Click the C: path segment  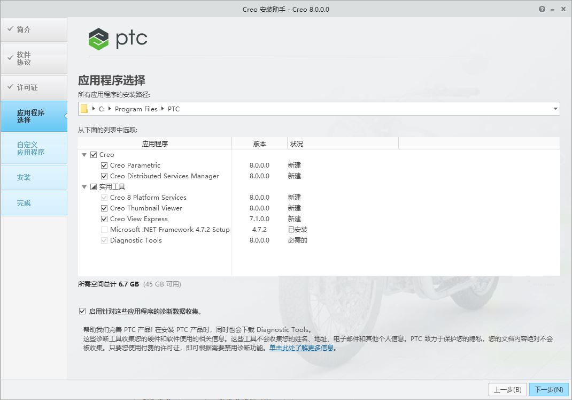(x=102, y=109)
